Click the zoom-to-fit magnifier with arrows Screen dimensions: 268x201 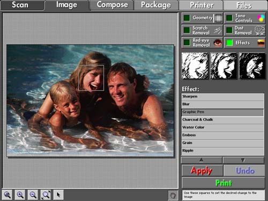(x=46, y=195)
